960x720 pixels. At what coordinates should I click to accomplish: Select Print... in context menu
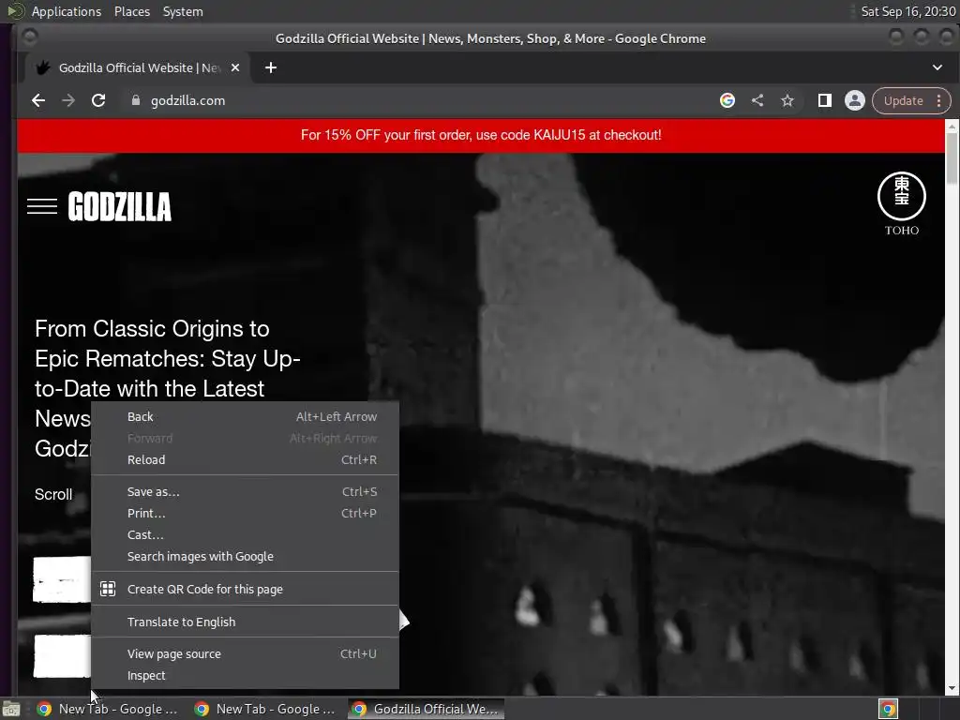point(245,513)
